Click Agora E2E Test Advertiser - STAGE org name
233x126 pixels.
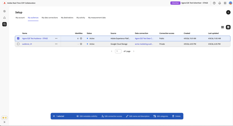coord(194,3)
